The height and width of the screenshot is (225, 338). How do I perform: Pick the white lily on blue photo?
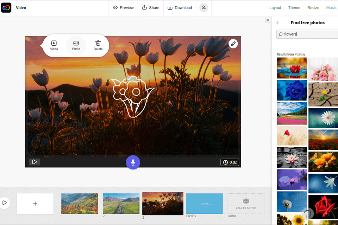tap(323, 184)
